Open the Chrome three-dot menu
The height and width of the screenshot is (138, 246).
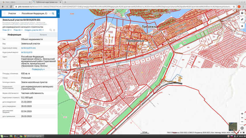(x=244, y=6)
